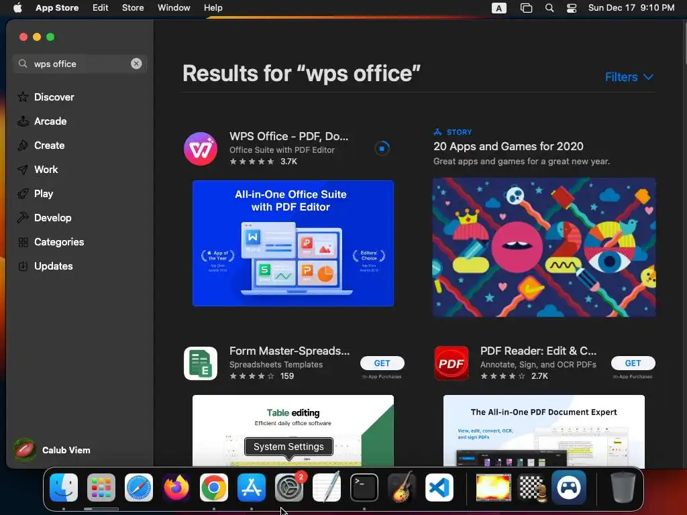Click the date and time in menu bar

coord(631,7)
